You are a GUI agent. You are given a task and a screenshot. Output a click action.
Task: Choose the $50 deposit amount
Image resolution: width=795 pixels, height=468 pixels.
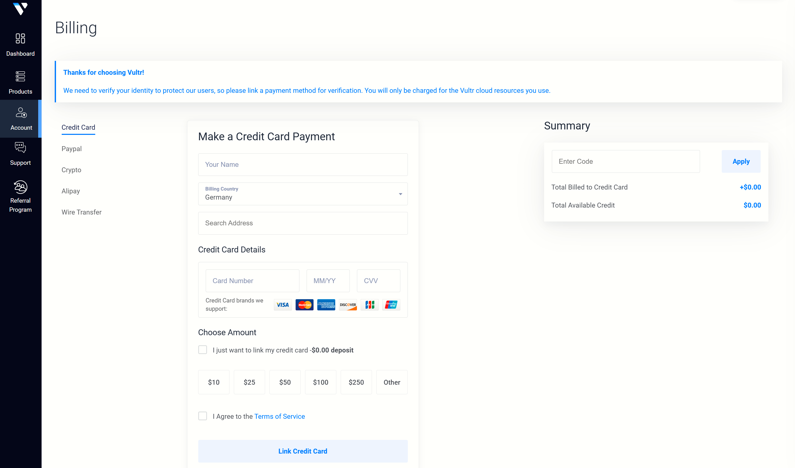point(285,382)
